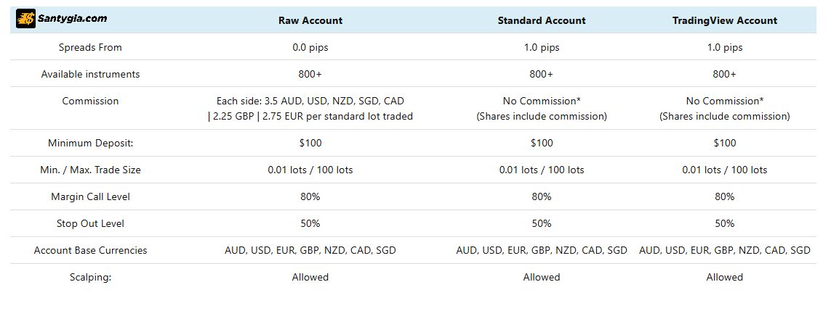The height and width of the screenshot is (311, 831).
Task: Click Scalping Allowed under Standard Account
Action: coord(542,277)
